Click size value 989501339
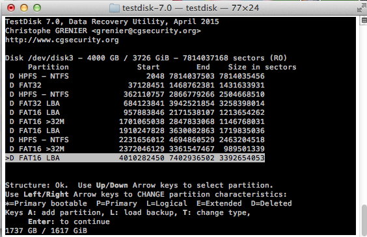 pos(244,149)
